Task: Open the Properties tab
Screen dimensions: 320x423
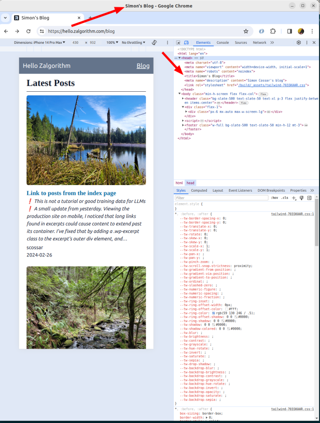Action: [298, 190]
